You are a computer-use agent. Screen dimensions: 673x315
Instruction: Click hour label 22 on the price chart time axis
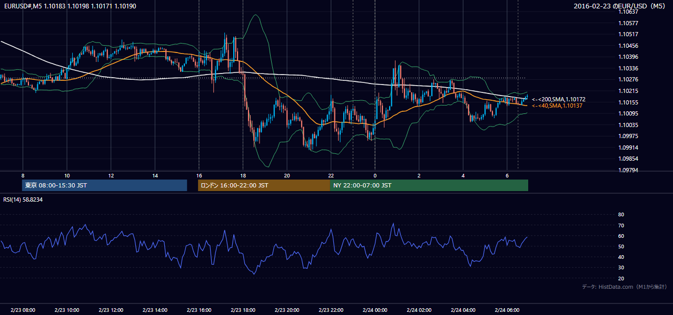331,175
